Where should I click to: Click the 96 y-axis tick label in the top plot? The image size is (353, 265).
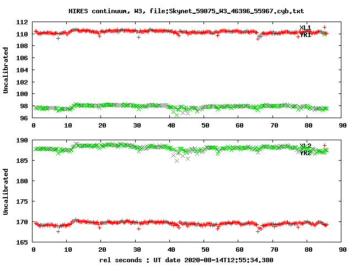pyautogui.click(x=24, y=118)
